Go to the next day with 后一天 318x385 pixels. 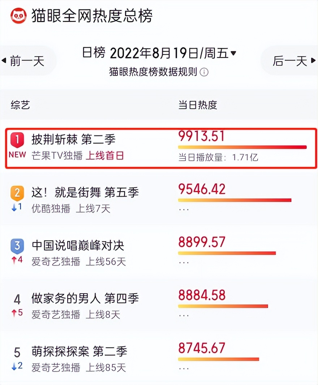[291, 61]
